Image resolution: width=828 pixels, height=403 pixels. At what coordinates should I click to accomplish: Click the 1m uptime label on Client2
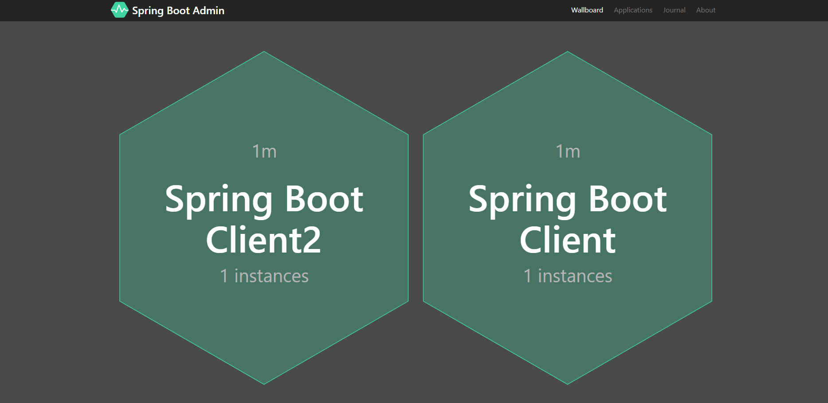click(264, 151)
